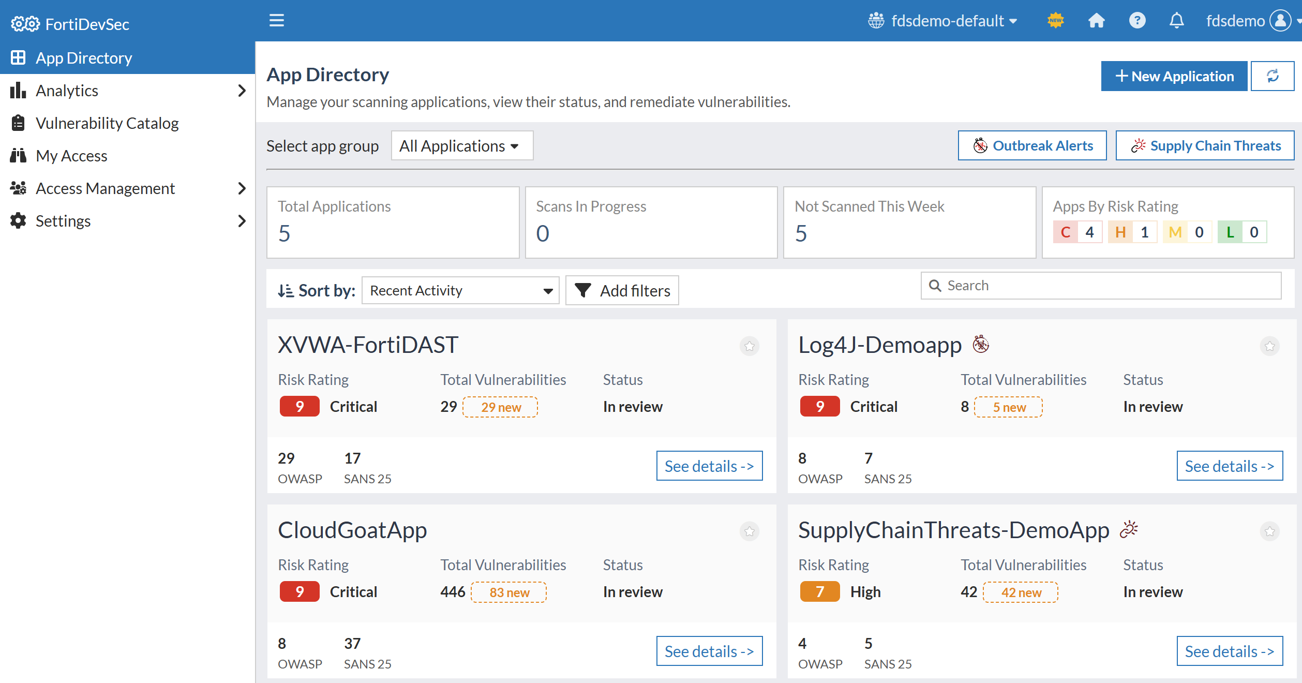Toggle the favorite star on XVWA-FortiDAST card
The image size is (1302, 683).
coord(749,346)
